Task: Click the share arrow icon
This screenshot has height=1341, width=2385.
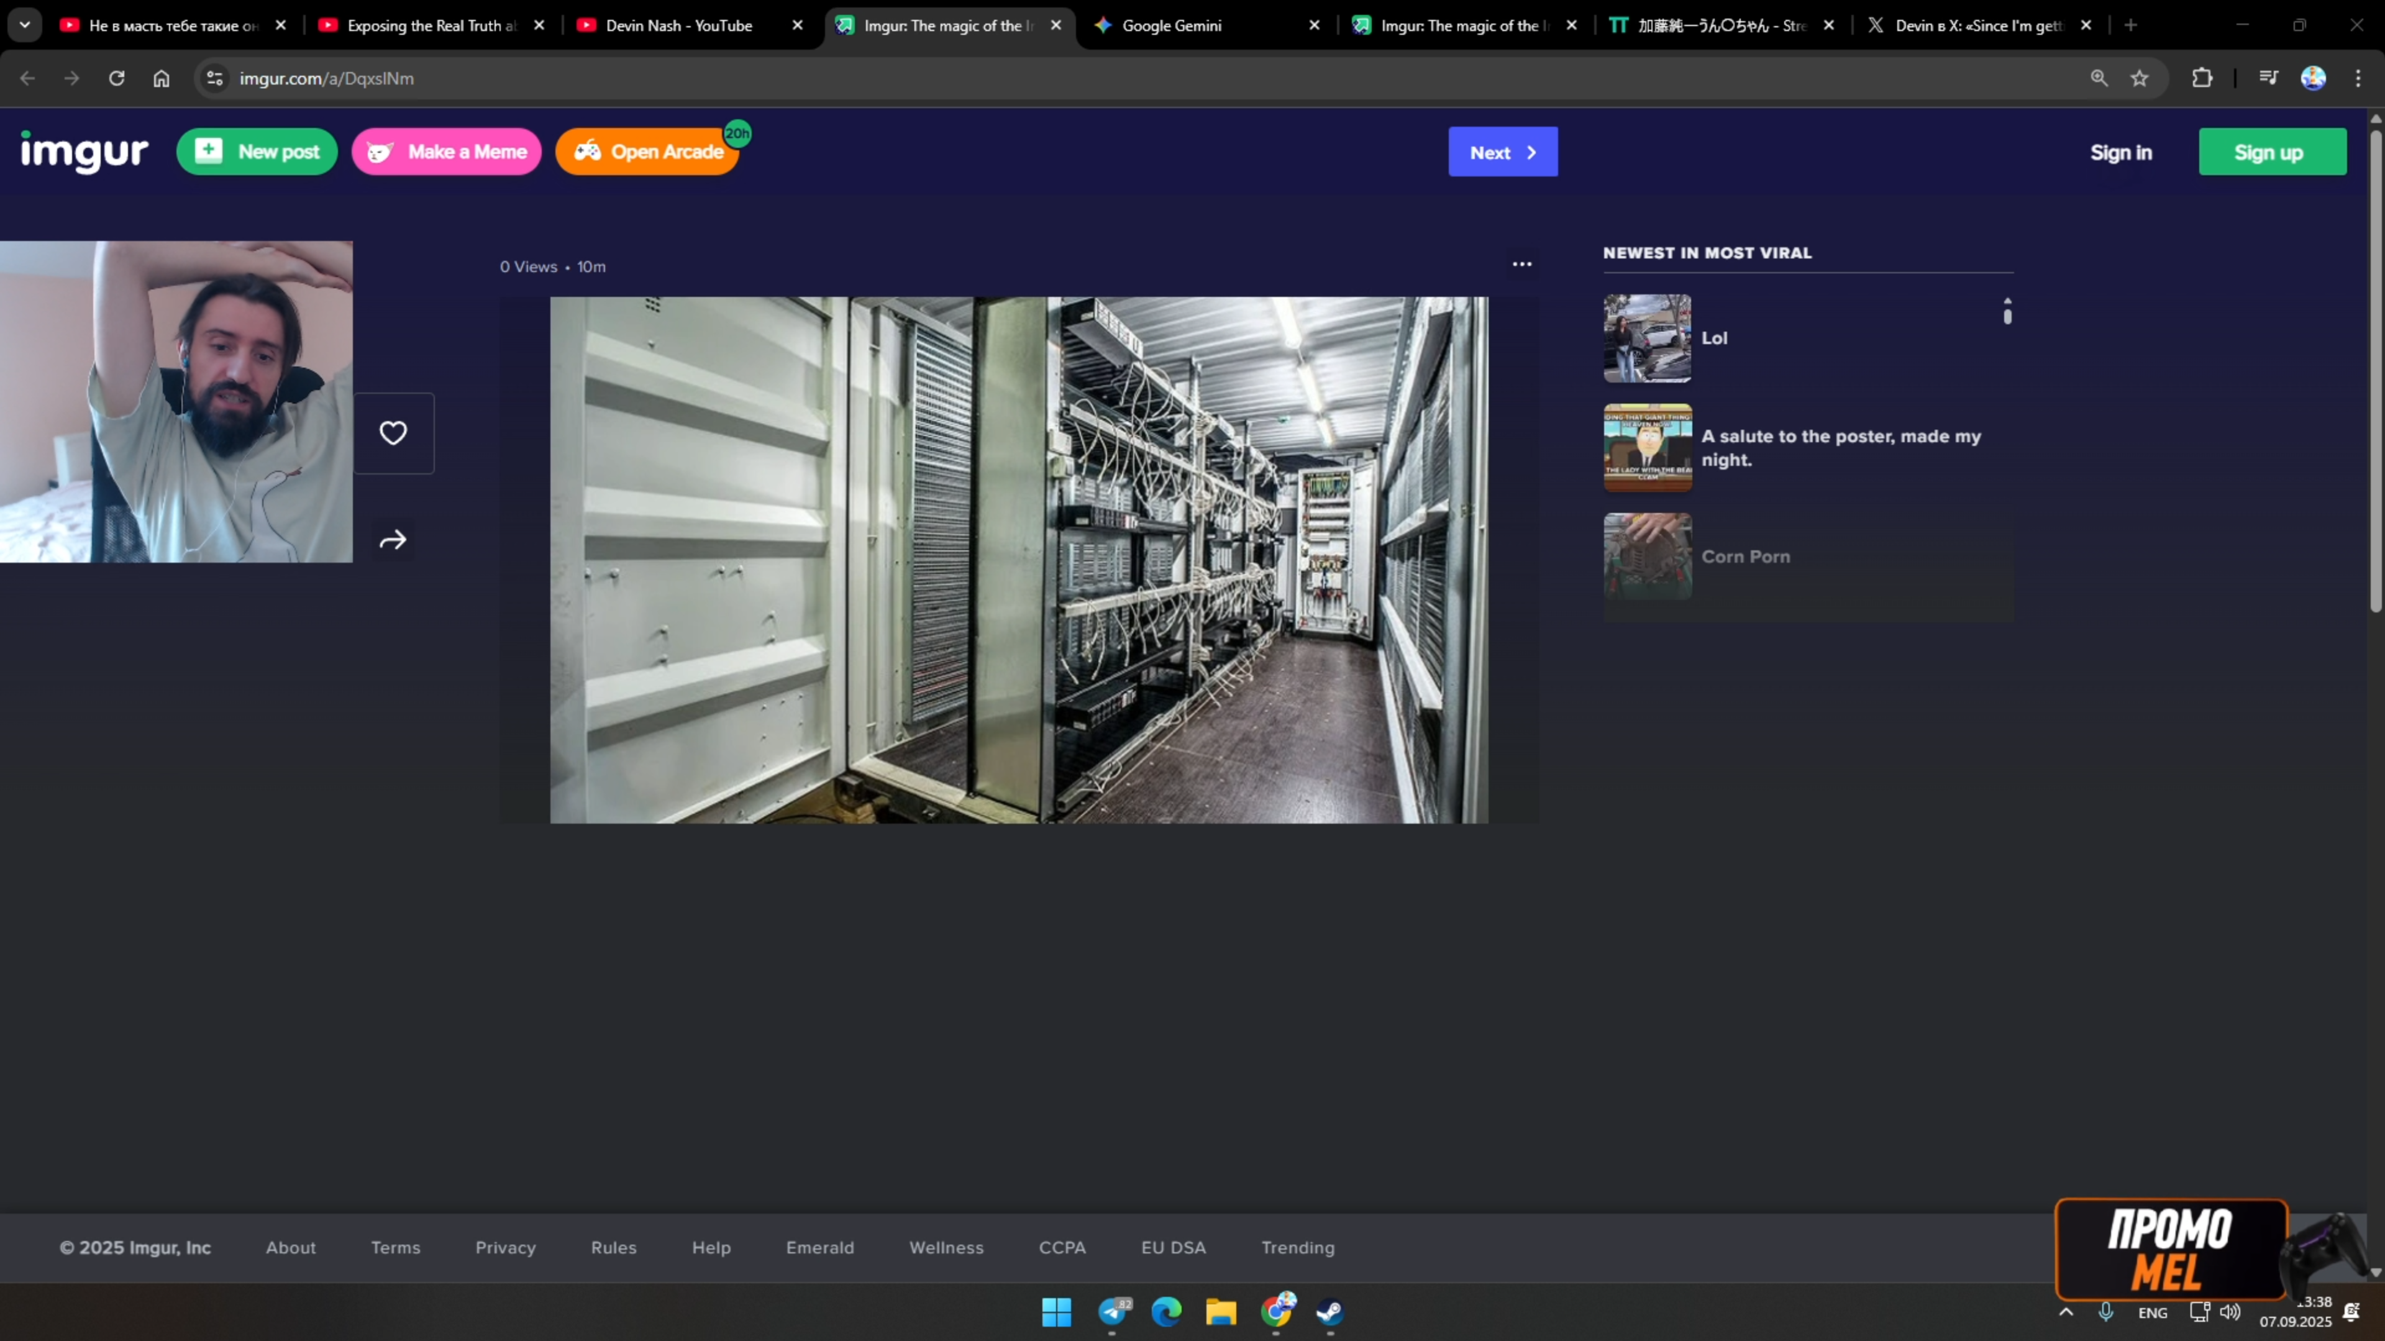Action: 393,540
